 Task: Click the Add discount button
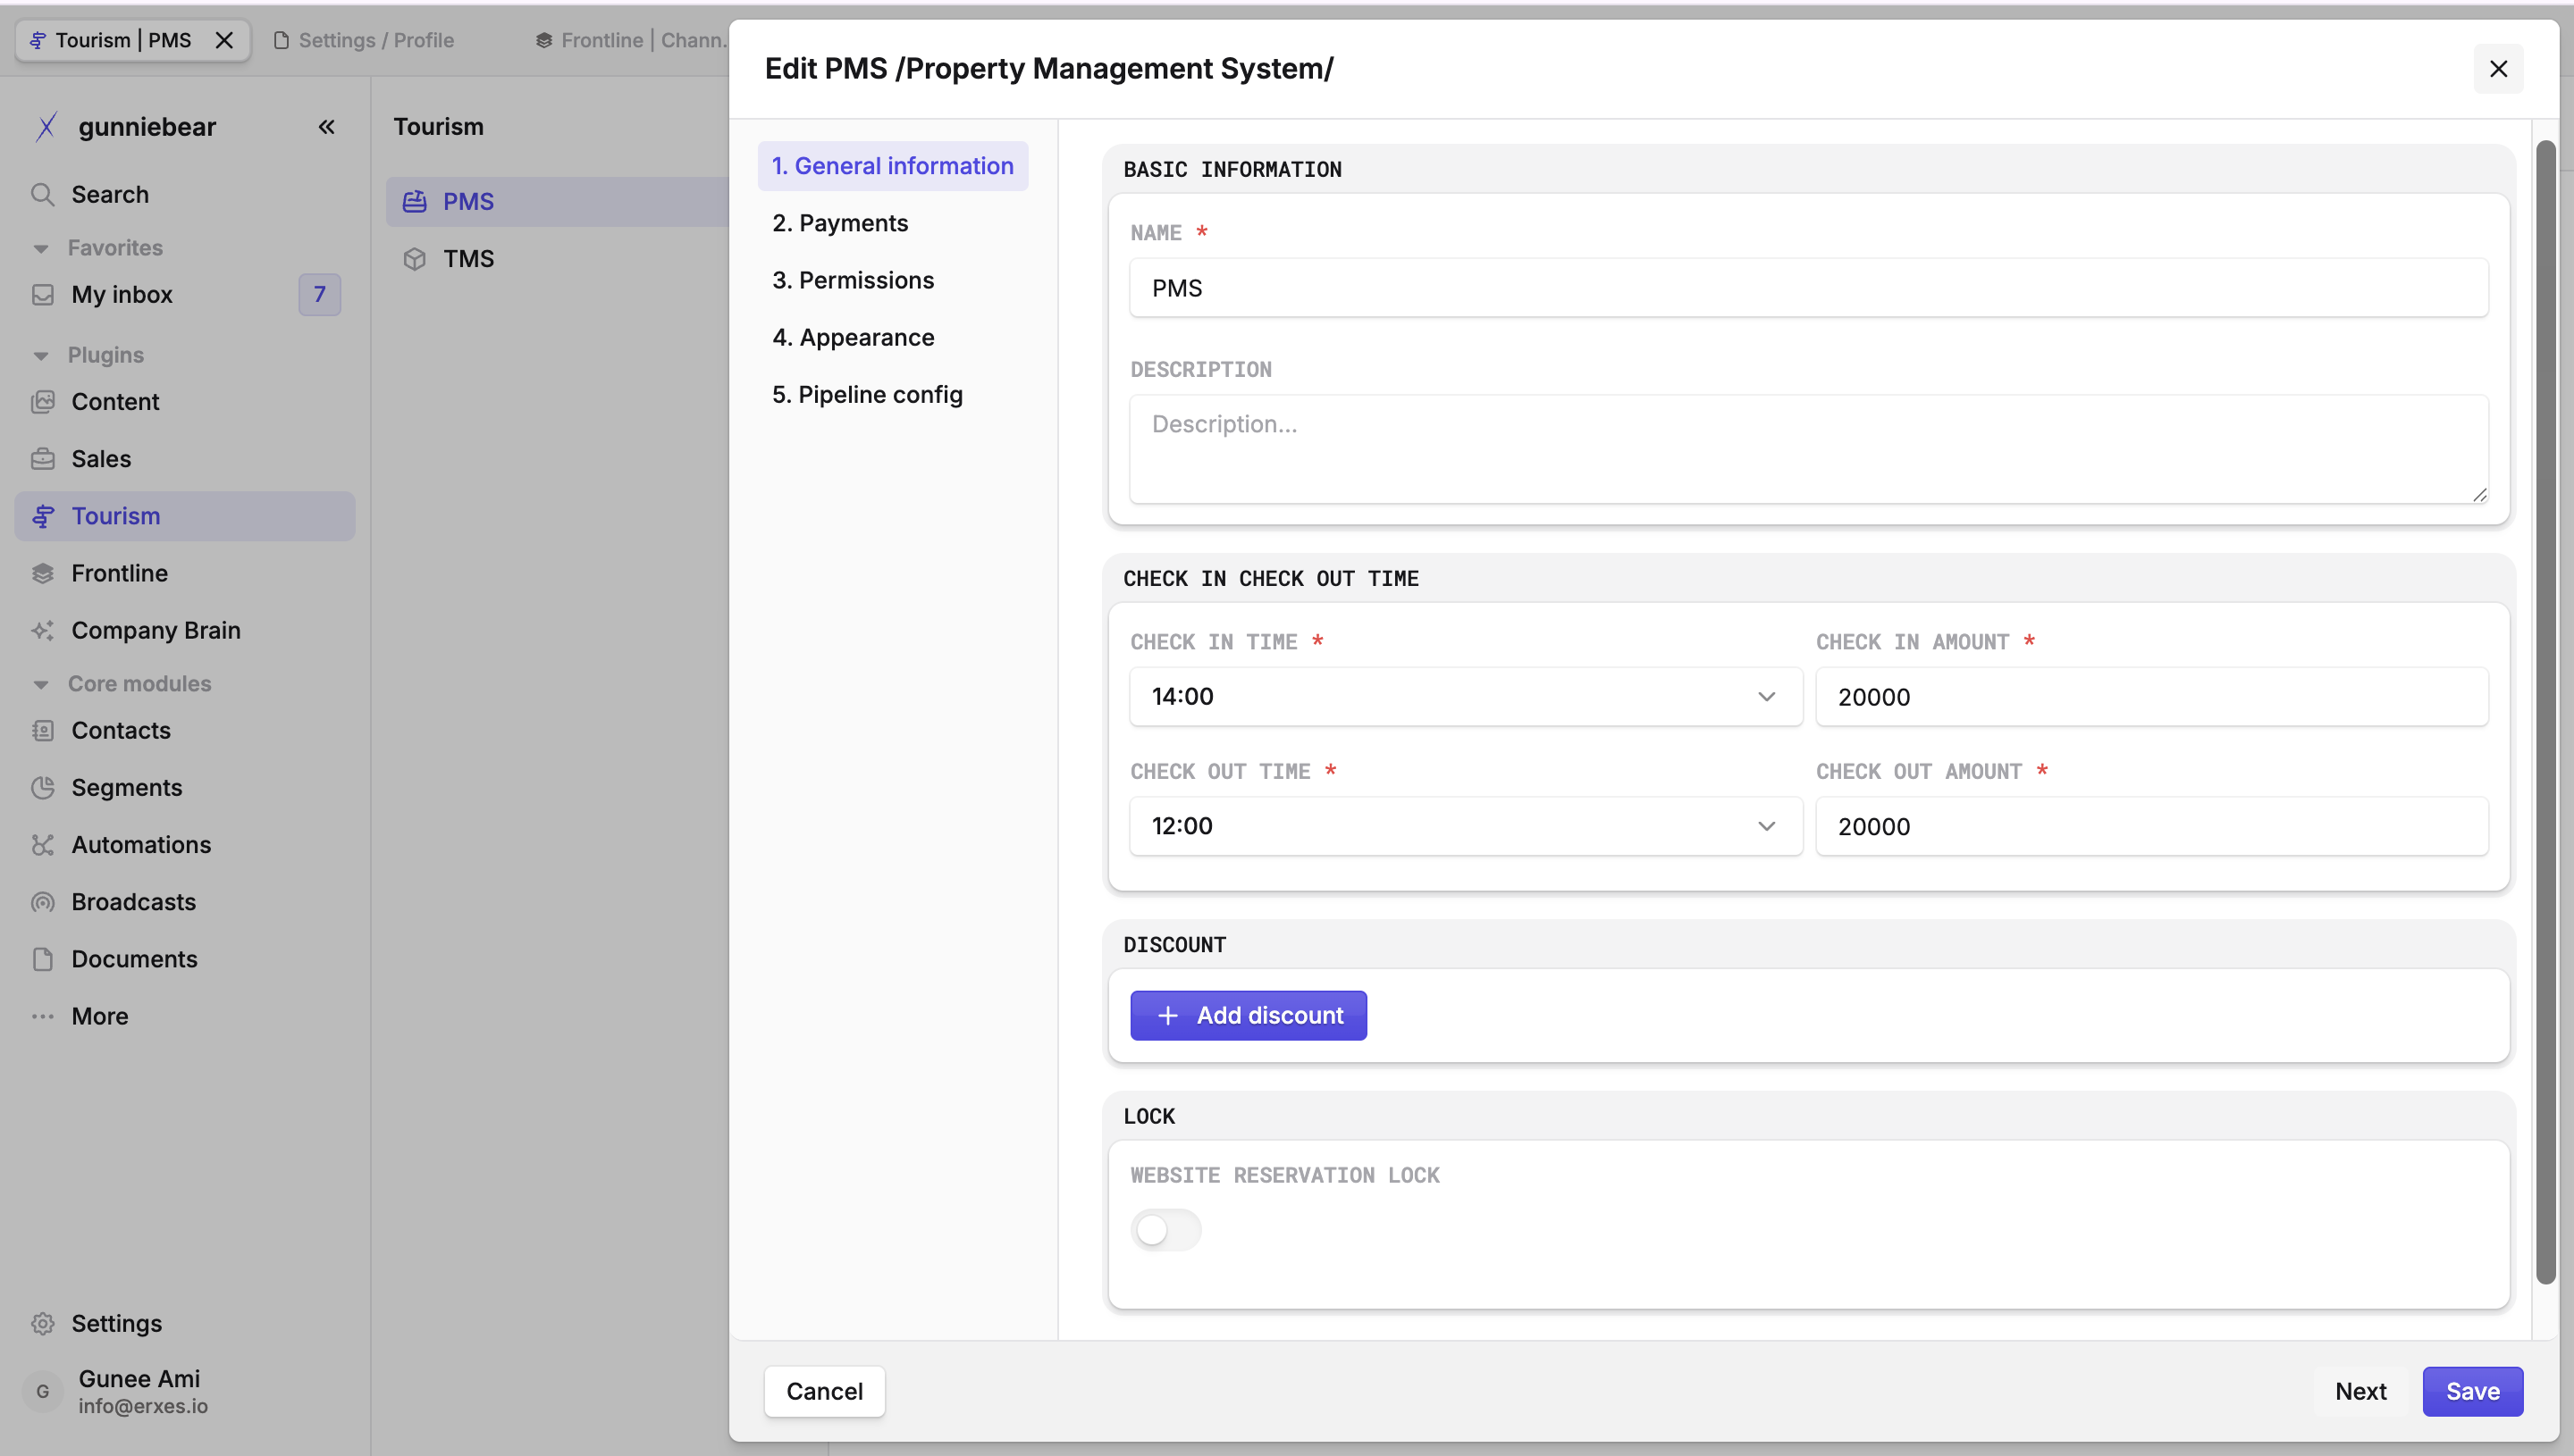pos(1249,1015)
